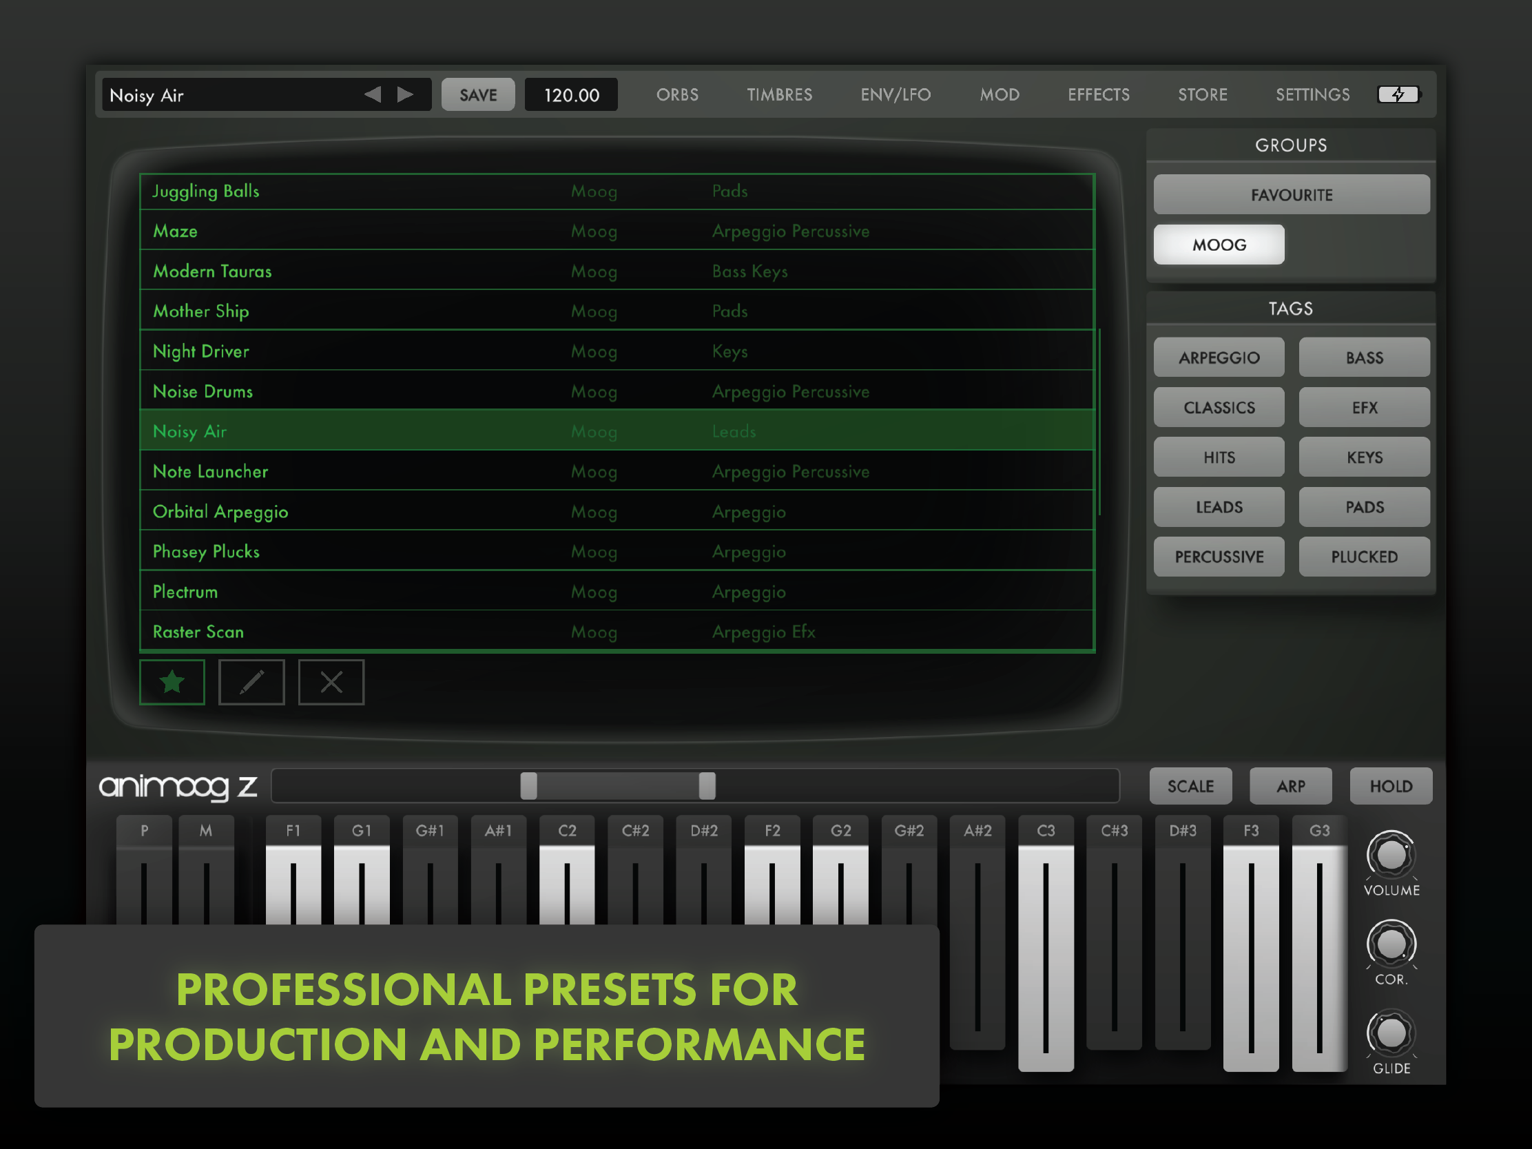
Task: Click the keyboard range slider left handle
Action: coord(528,786)
